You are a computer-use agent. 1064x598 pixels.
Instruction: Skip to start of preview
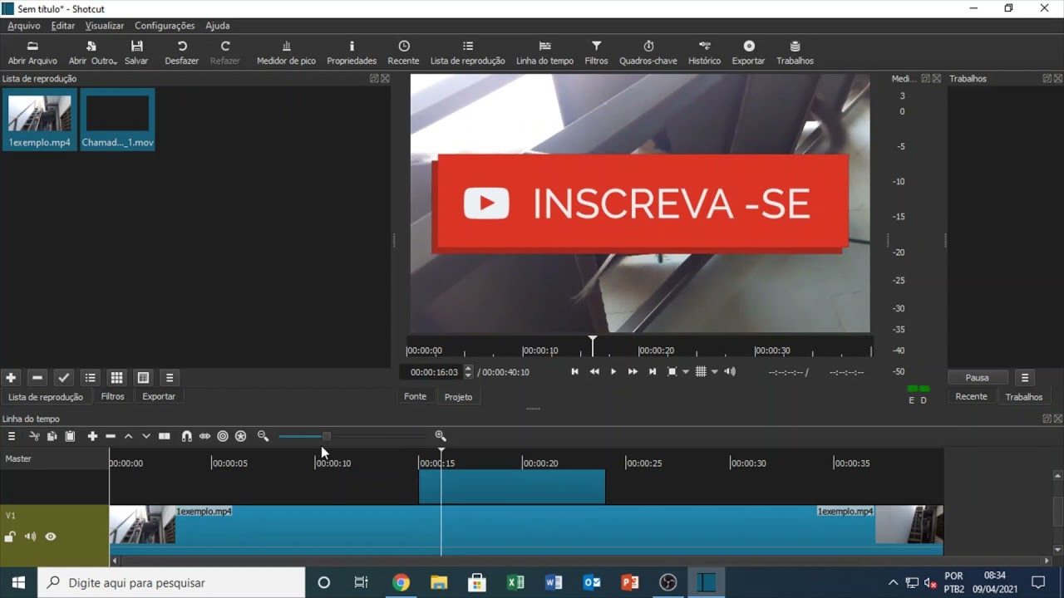(x=574, y=372)
